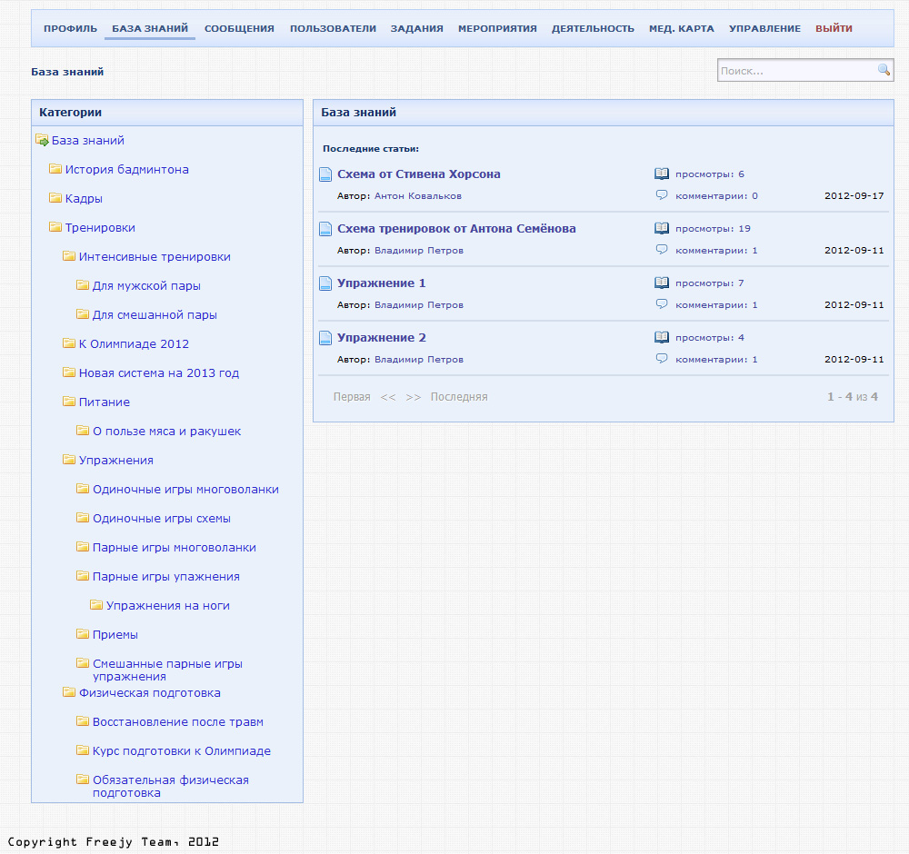The height and width of the screenshot is (854, 909).
Task: Click folder icon next to Питание
Action: point(69,402)
